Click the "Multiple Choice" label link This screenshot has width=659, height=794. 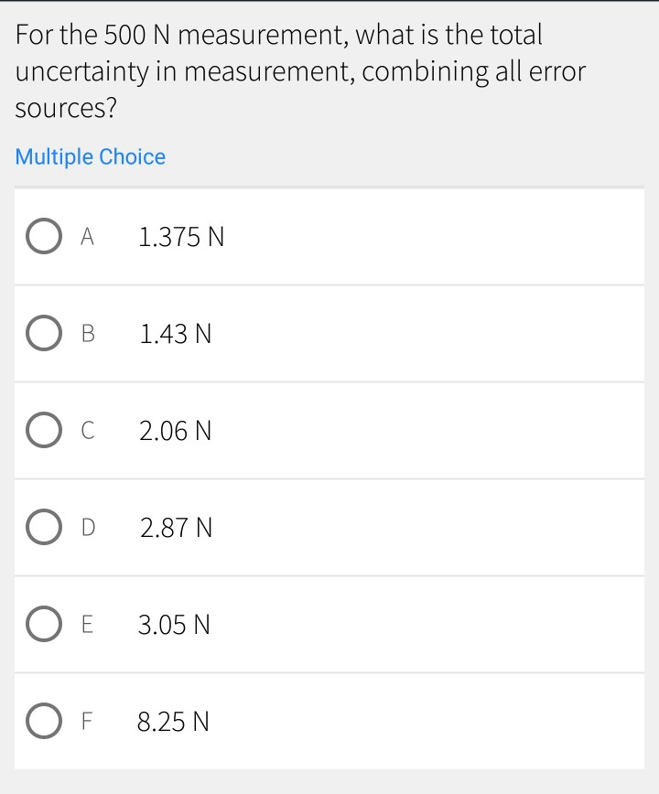pyautogui.click(x=91, y=156)
